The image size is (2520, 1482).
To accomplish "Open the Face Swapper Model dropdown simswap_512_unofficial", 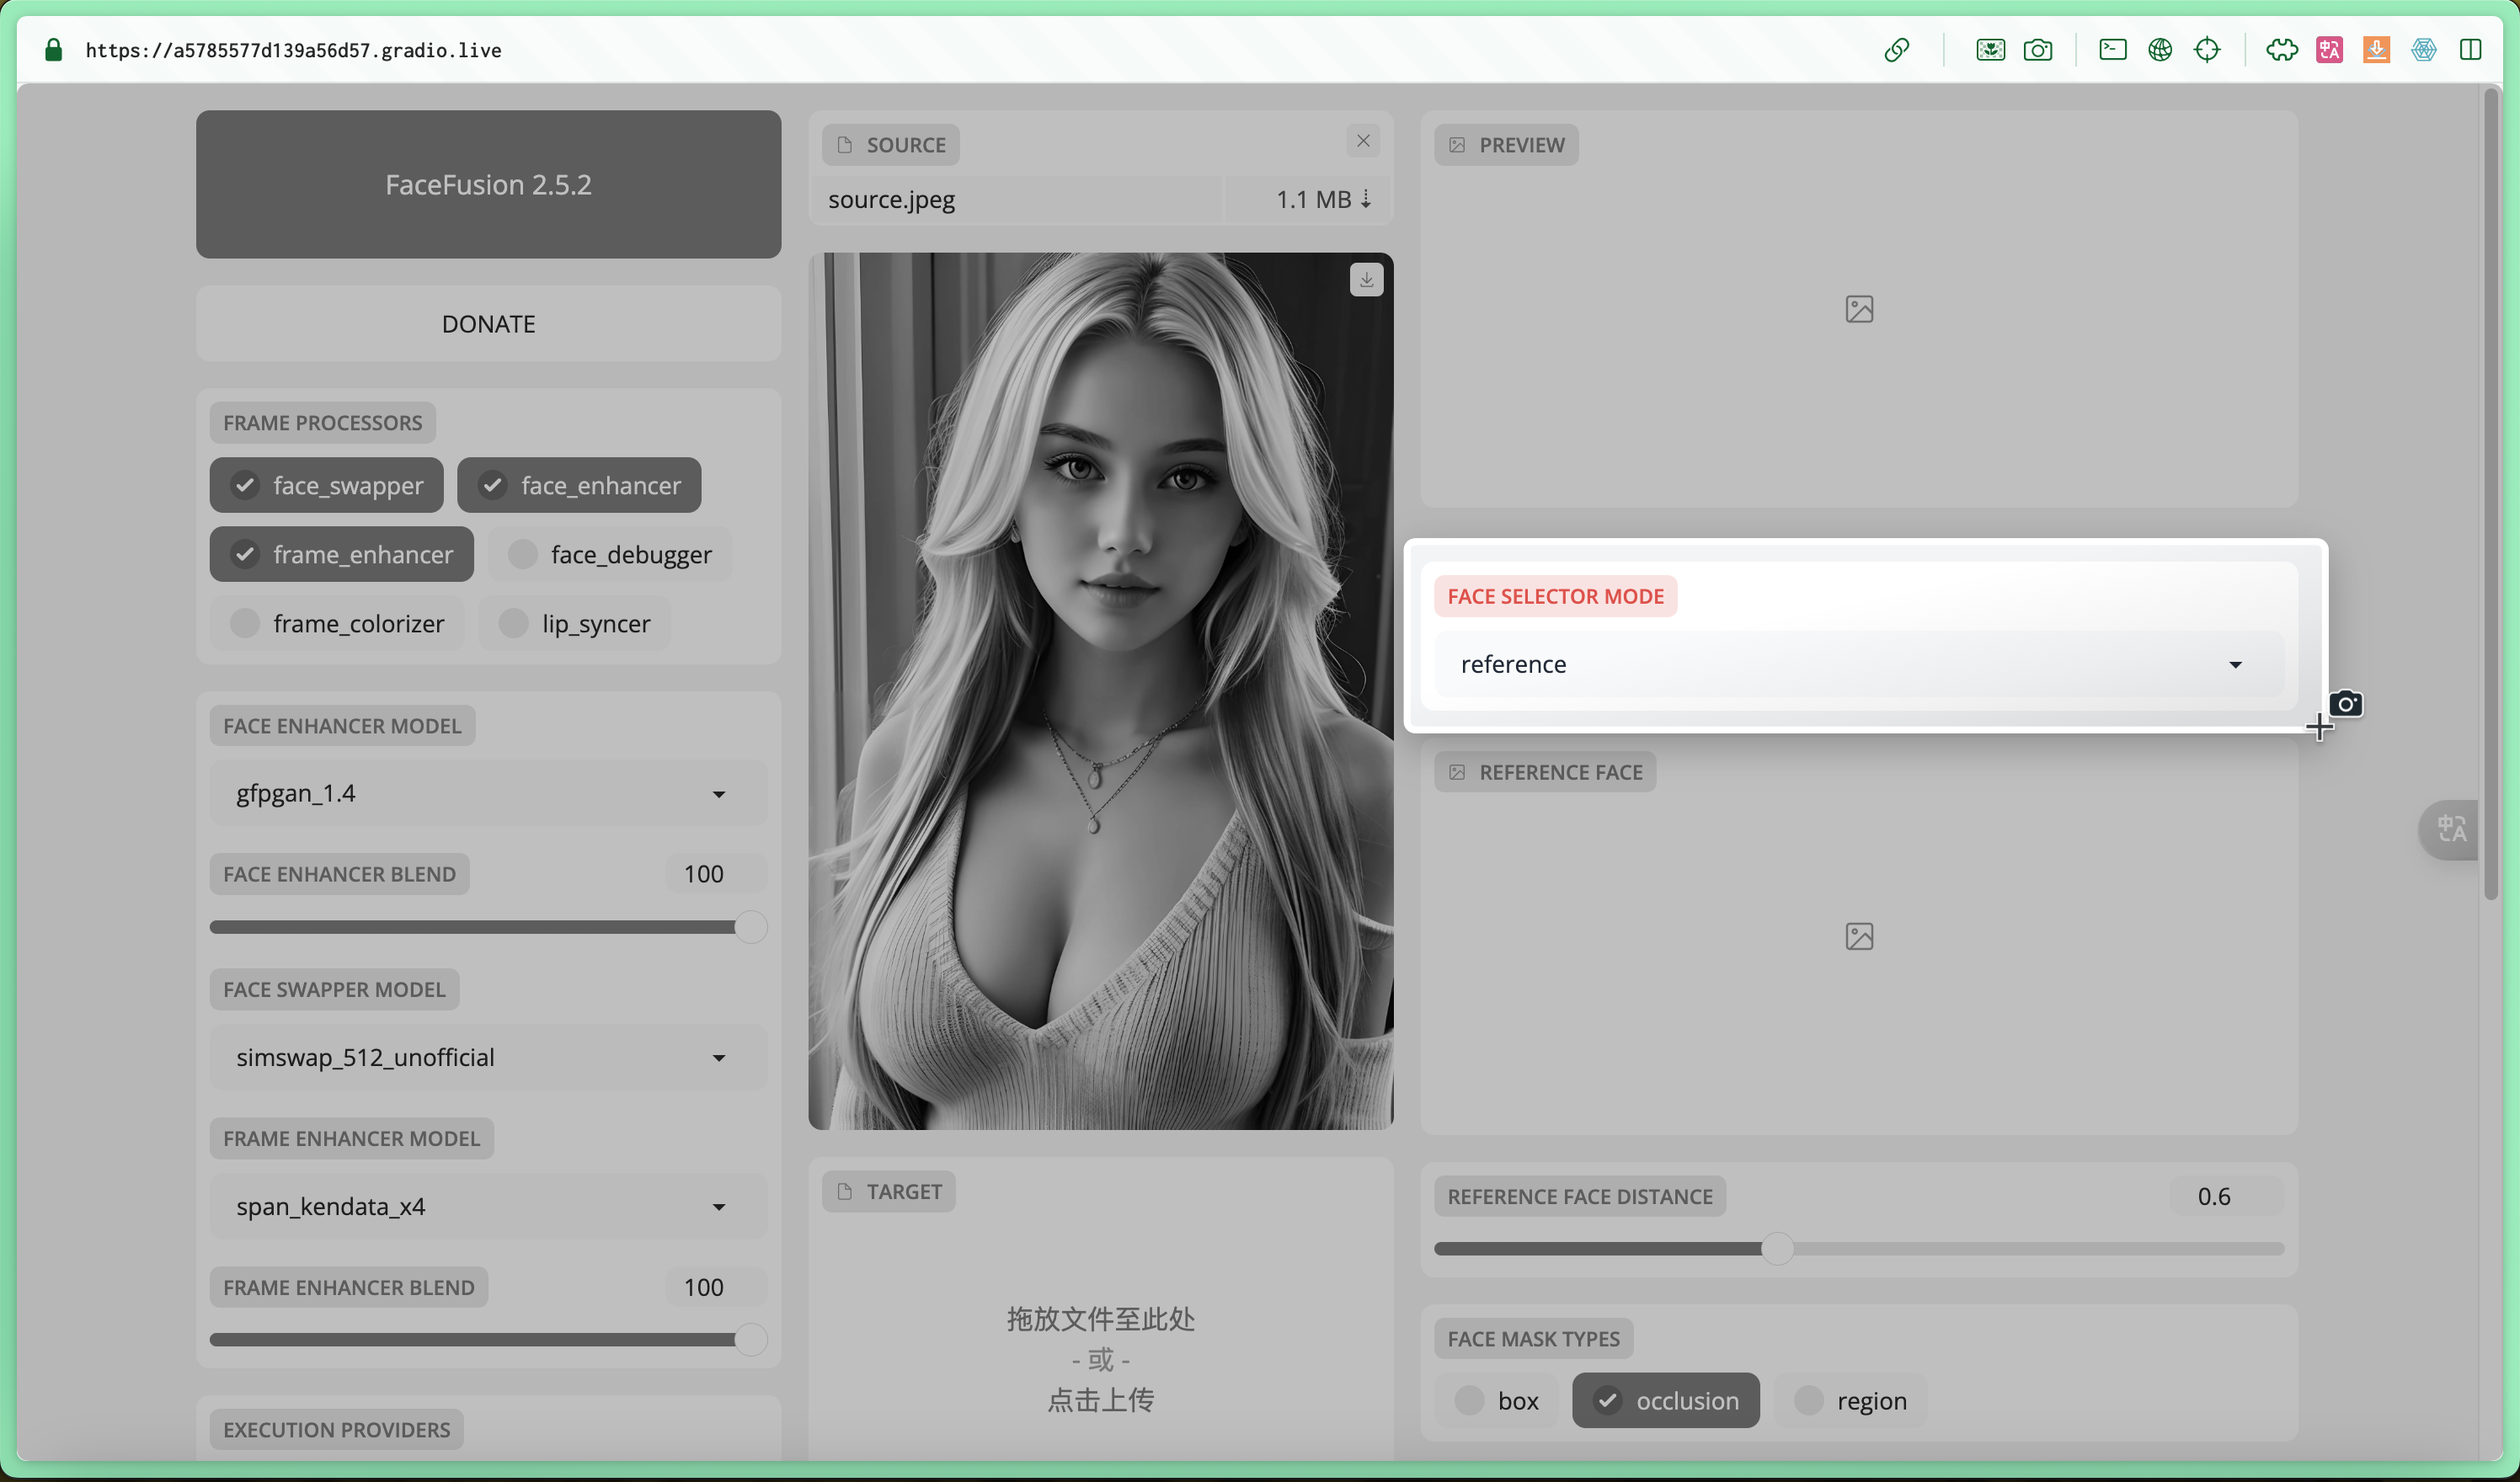I will [x=488, y=1057].
